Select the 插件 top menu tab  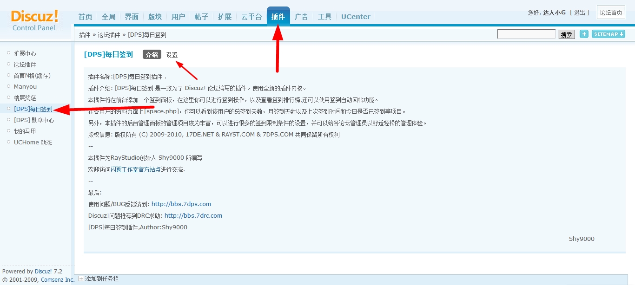[x=278, y=17]
